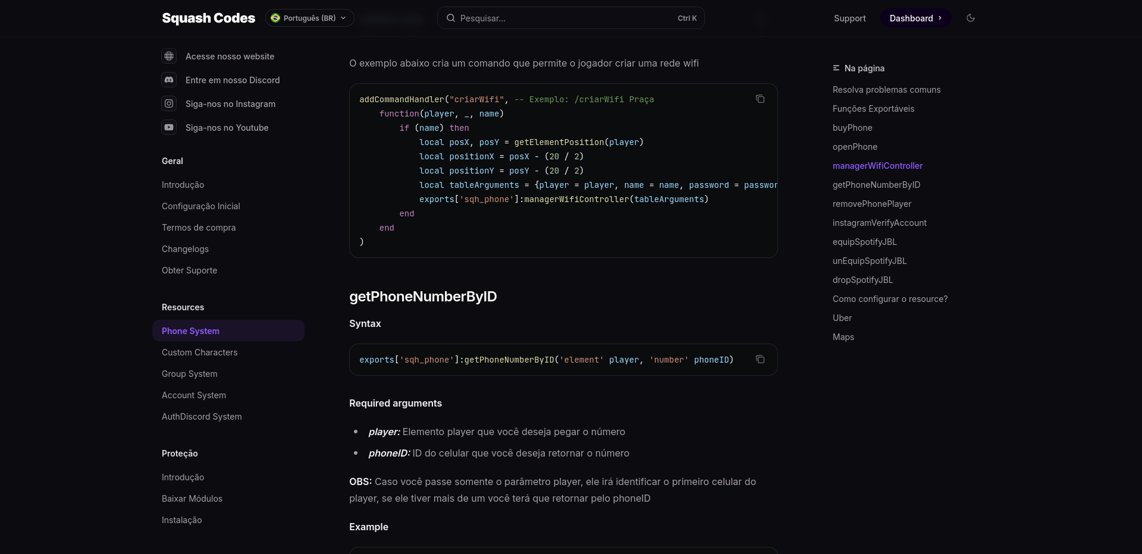1142x554 pixels.
Task: Click the Discord icon in sidebar
Action: (169, 80)
